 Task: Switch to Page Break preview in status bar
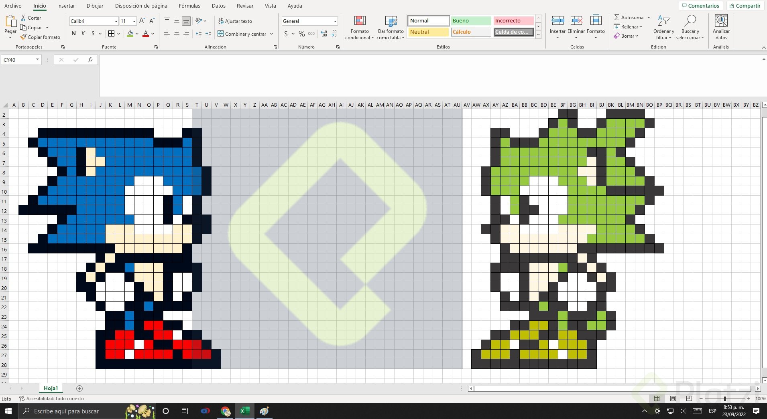pos(689,399)
